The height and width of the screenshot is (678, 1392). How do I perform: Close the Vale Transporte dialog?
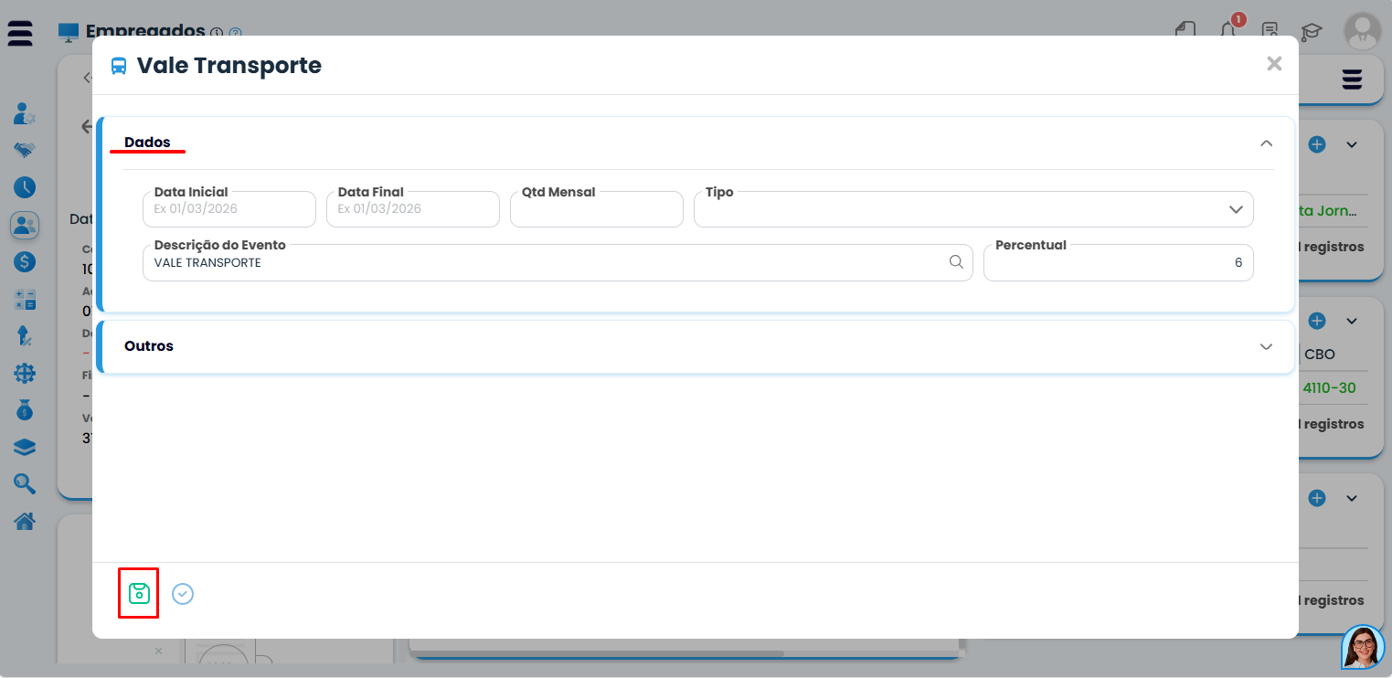tap(1274, 64)
